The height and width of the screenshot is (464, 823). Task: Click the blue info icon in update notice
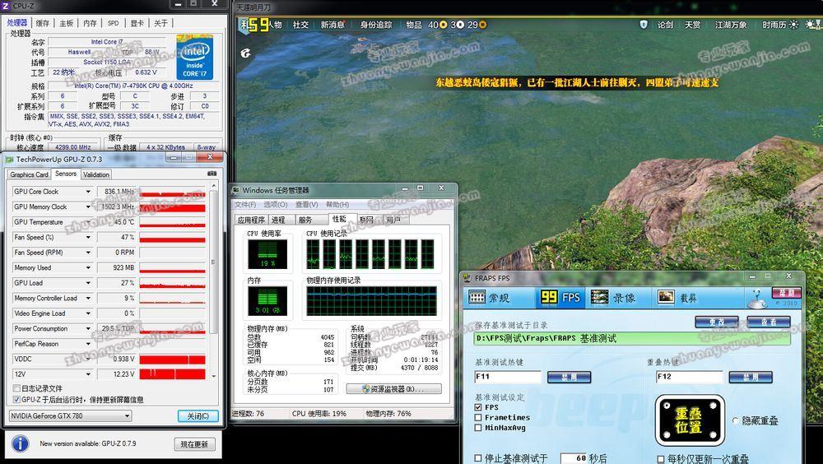click(x=20, y=443)
